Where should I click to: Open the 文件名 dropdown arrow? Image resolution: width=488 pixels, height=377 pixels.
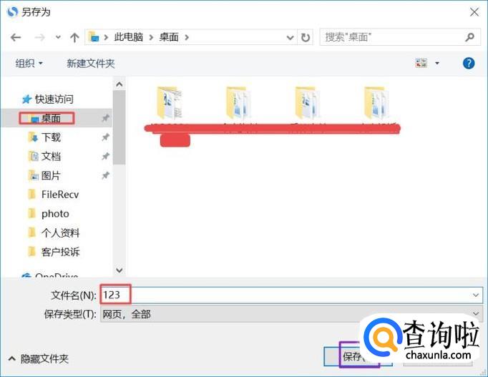point(476,295)
